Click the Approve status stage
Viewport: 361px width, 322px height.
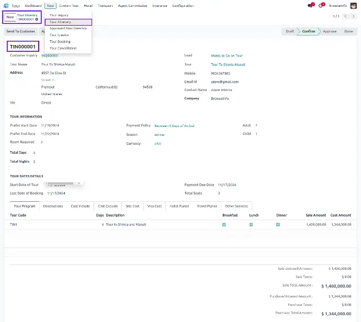click(330, 31)
